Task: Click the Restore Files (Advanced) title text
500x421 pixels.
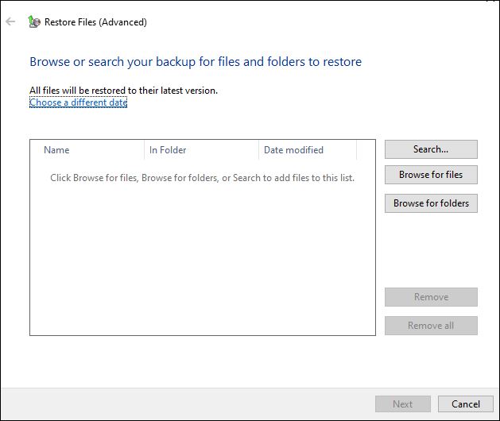Action: [x=95, y=22]
